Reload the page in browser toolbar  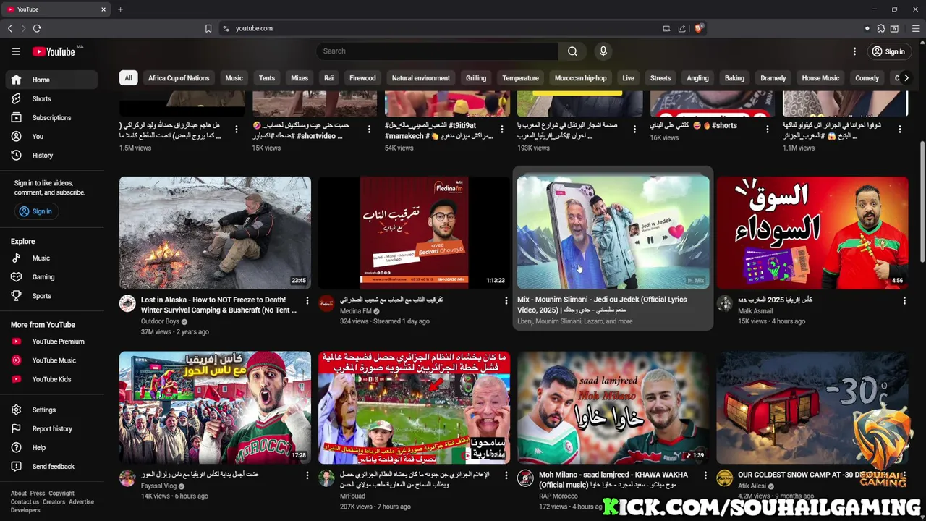(37, 28)
